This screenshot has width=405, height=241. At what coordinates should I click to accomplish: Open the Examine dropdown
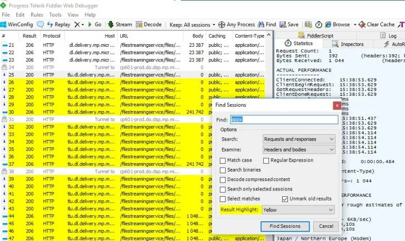coord(299,149)
